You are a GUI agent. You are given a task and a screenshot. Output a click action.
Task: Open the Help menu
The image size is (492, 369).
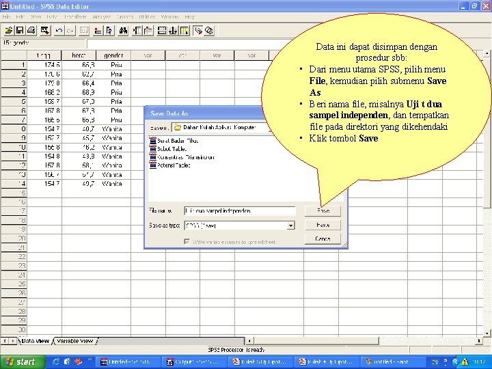pyautogui.click(x=189, y=16)
